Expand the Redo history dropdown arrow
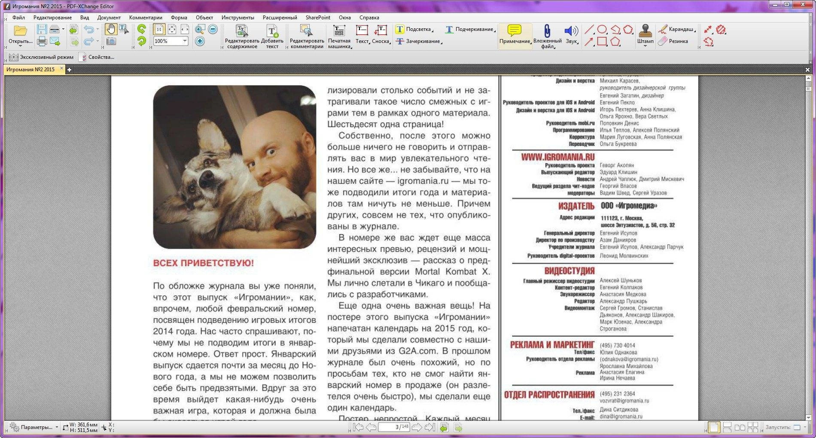The image size is (816, 438). [97, 41]
